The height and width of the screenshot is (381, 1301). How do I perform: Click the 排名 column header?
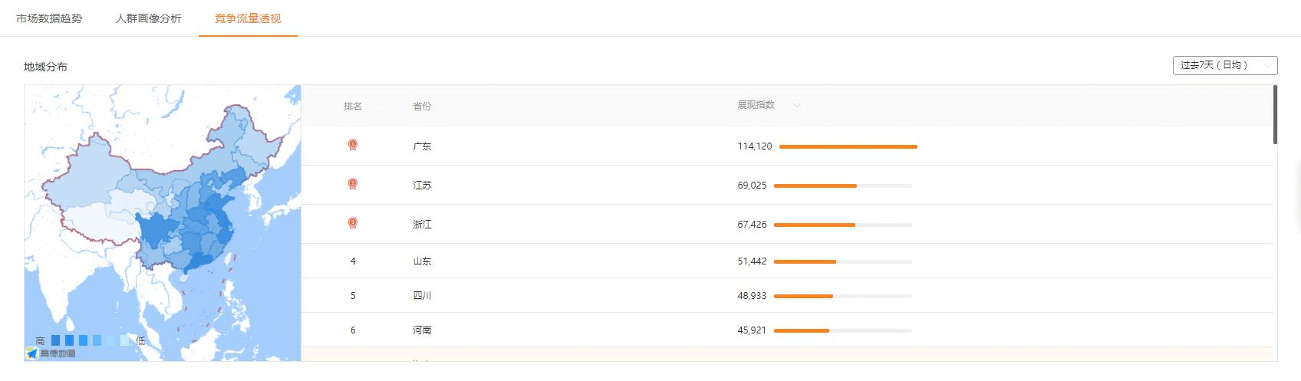[353, 106]
